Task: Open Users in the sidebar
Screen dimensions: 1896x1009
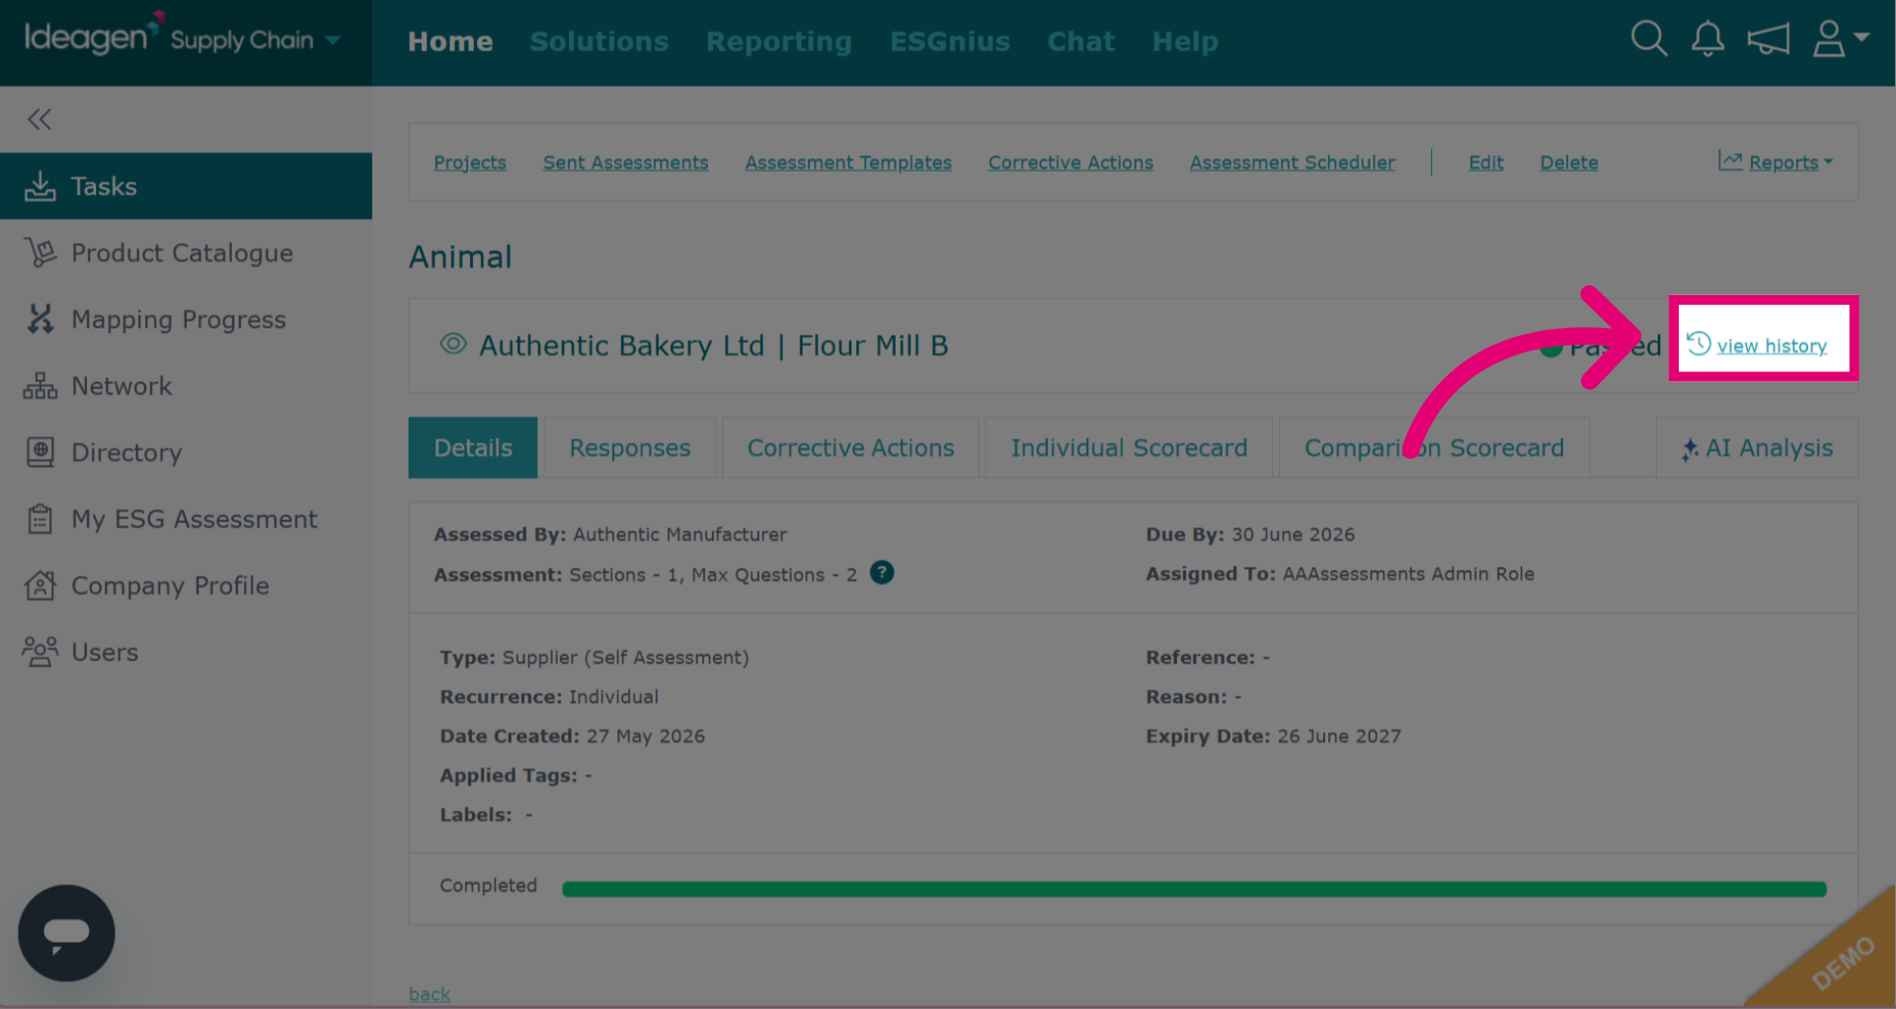Action: click(186, 652)
